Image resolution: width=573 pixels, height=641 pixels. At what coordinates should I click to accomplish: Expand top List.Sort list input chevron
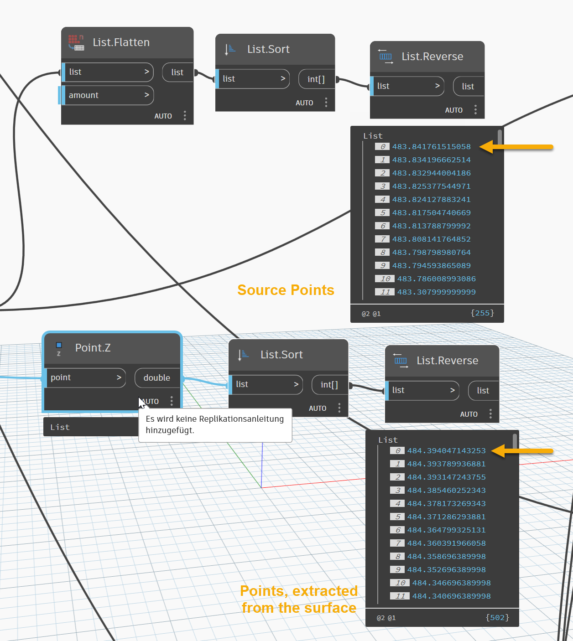(x=283, y=78)
